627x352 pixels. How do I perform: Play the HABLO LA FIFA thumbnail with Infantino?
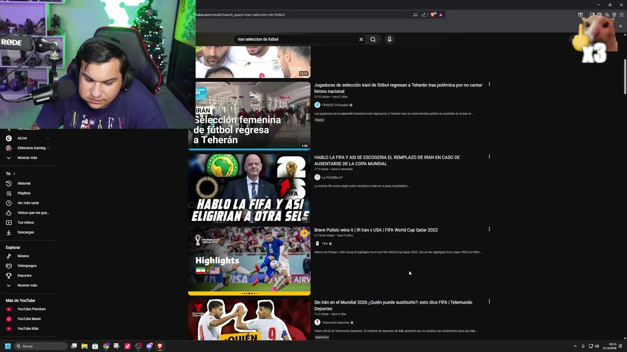coord(249,188)
